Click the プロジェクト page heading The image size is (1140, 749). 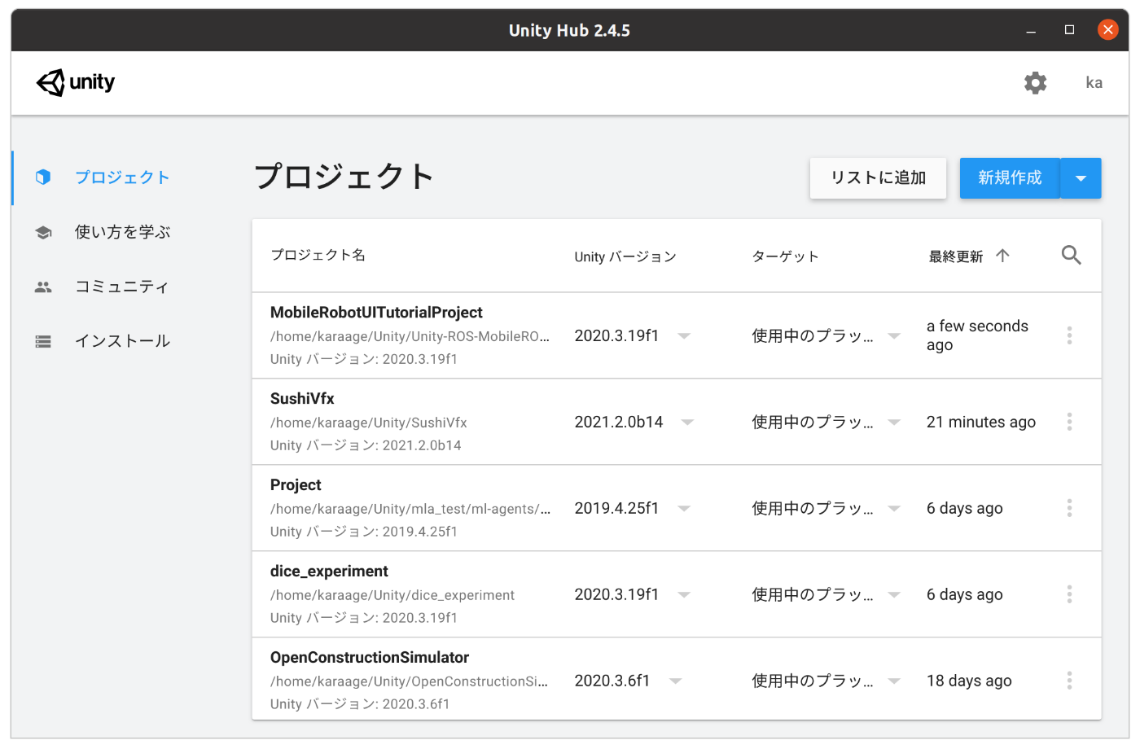tap(344, 176)
